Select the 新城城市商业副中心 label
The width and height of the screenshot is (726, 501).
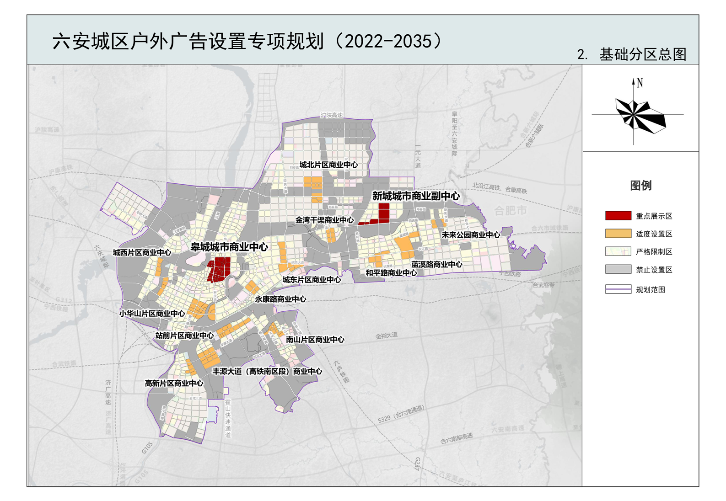coord(416,196)
